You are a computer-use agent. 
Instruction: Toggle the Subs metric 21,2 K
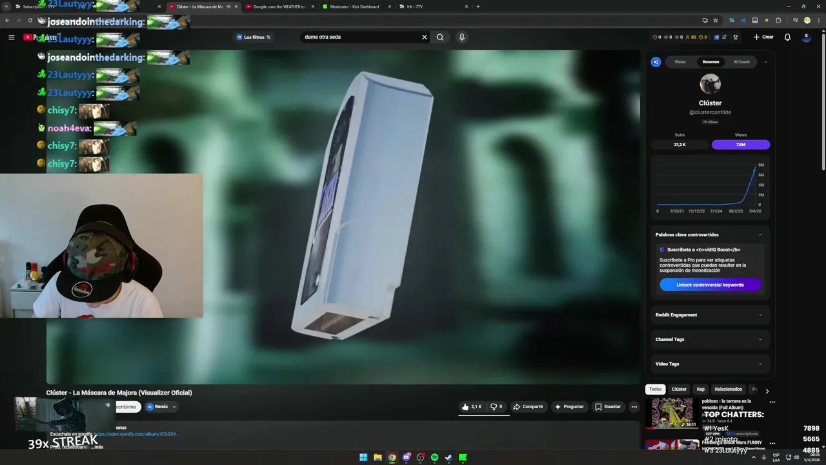680,145
